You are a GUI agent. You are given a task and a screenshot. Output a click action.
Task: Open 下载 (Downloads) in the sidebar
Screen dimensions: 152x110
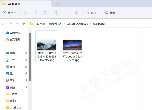coord(12,60)
